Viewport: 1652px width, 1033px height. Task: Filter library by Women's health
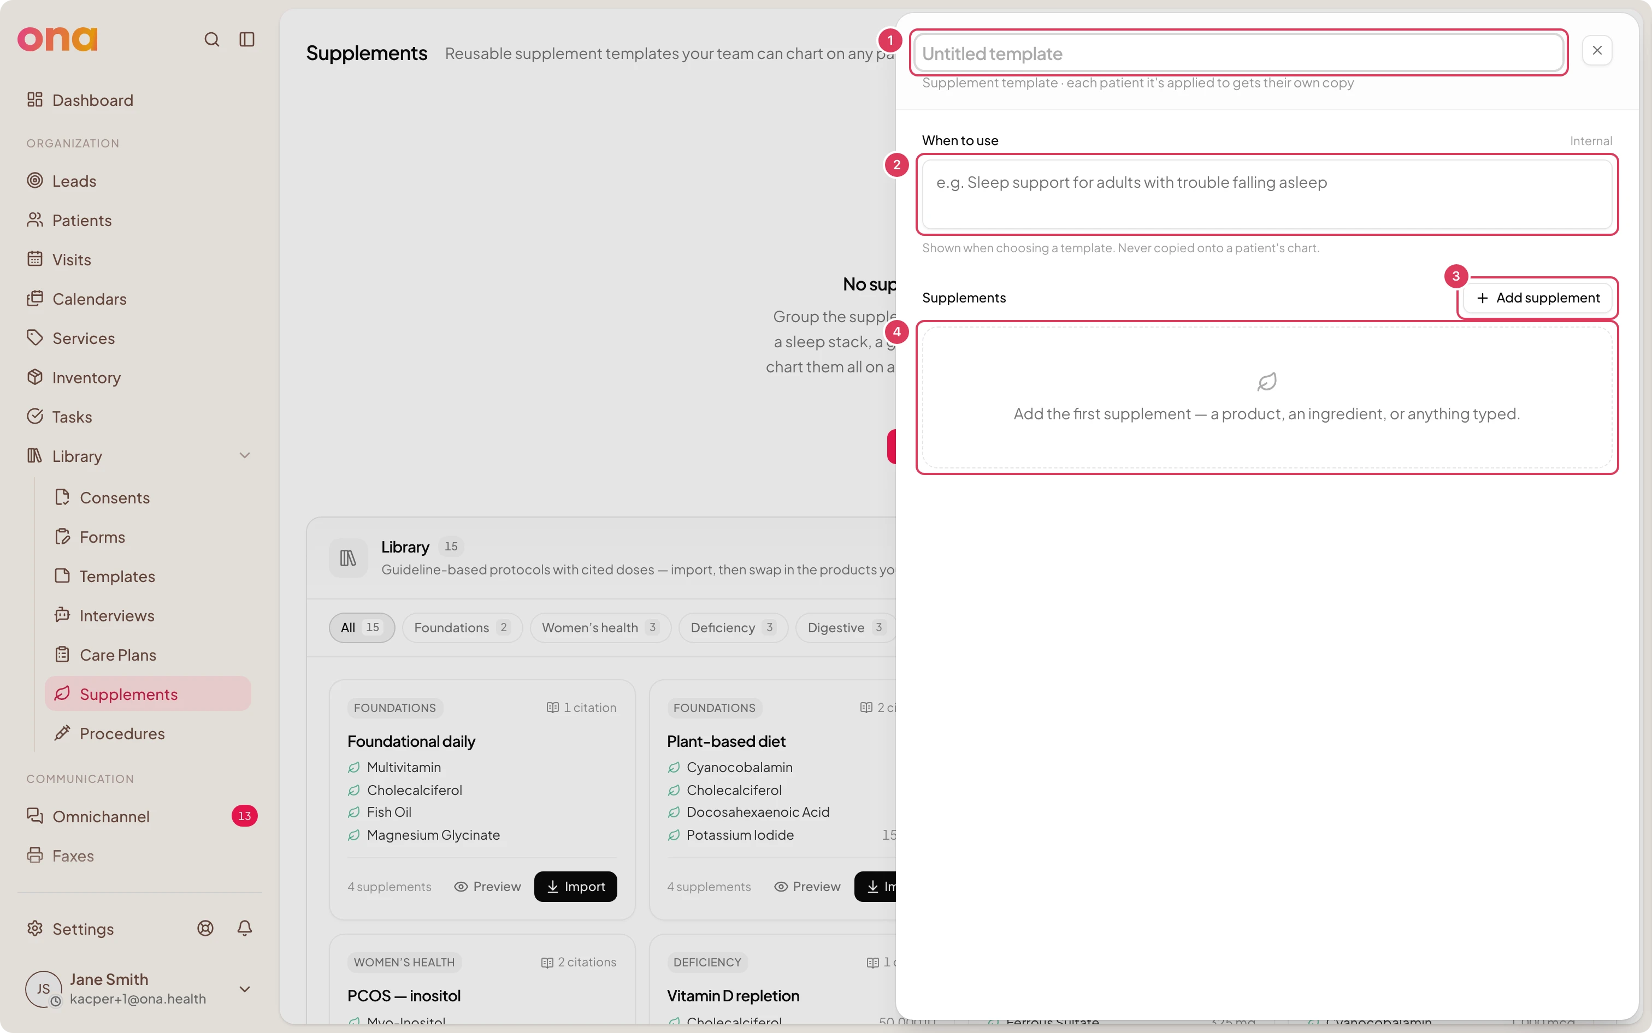click(601, 628)
